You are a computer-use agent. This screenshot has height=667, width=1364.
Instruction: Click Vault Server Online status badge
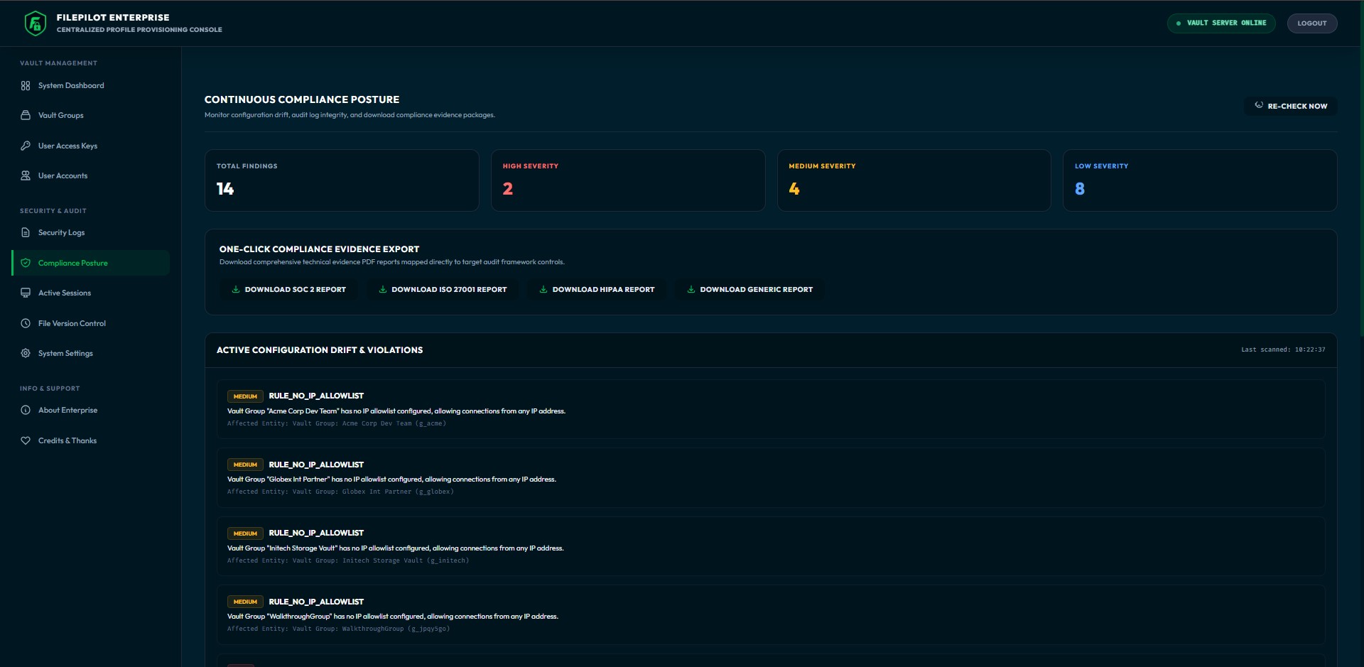1220,23
